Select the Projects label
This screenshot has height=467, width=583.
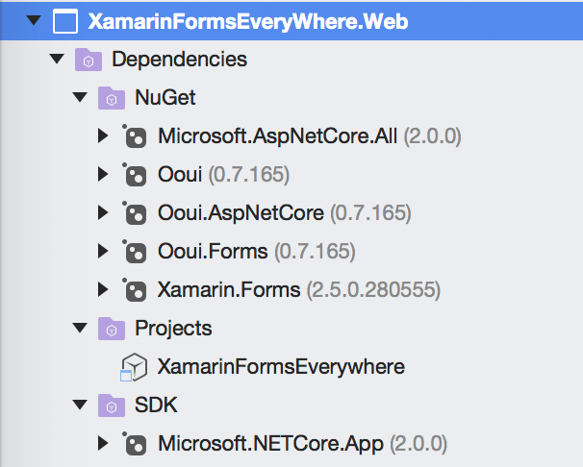click(173, 329)
